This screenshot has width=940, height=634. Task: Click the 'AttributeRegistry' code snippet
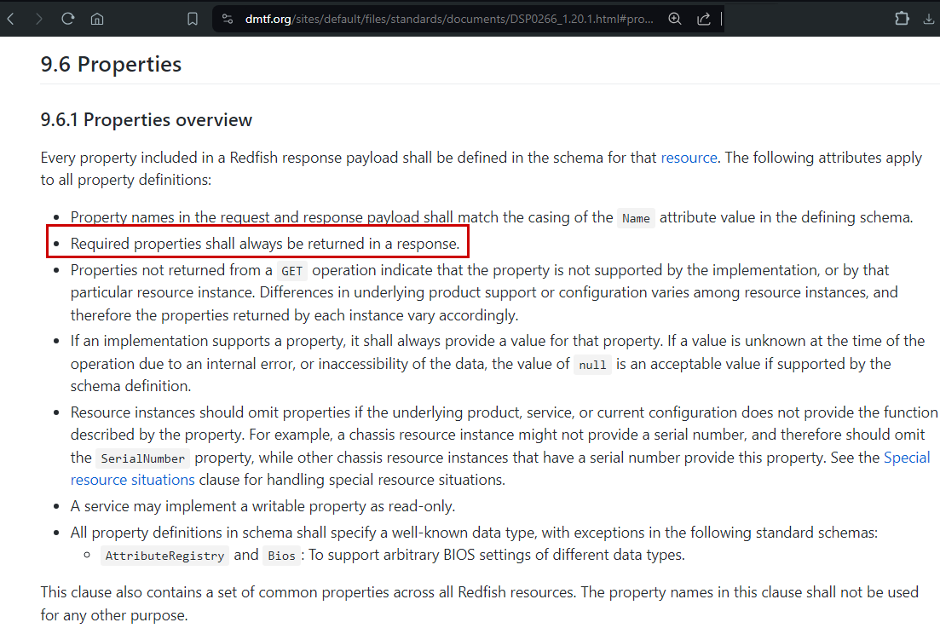click(164, 556)
